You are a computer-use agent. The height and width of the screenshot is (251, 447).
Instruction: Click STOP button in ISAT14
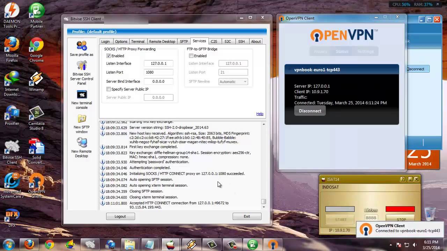tap(401, 220)
